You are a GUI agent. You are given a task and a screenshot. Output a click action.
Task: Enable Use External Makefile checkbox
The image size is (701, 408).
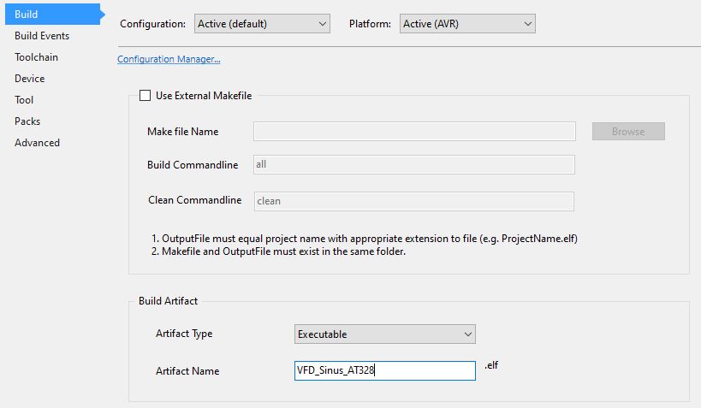pos(145,96)
